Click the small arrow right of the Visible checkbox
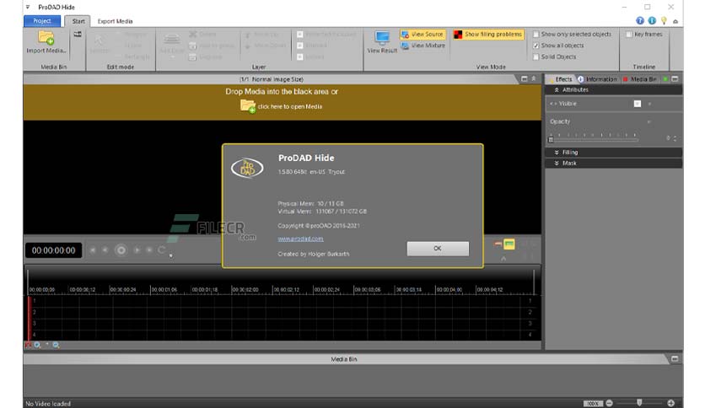This screenshot has height=408, width=705. tap(649, 104)
